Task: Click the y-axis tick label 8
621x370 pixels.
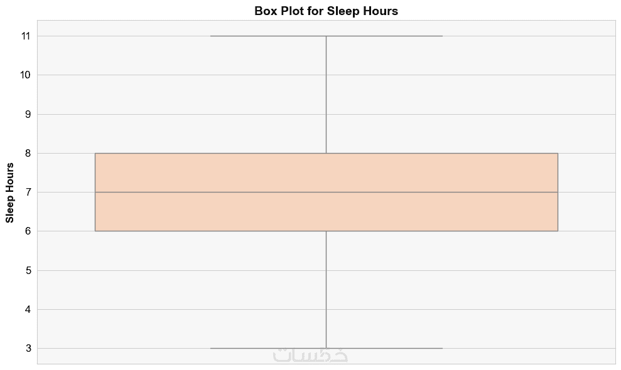Action: coord(29,153)
